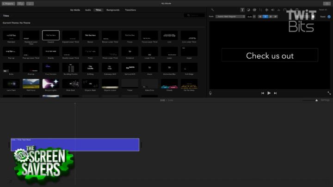Select the Cropping tool icon
Screen dimensions: 333x187
260,9
